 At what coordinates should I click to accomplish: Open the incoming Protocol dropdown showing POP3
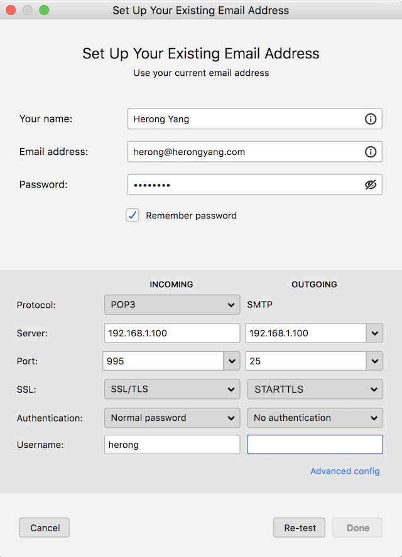point(171,305)
